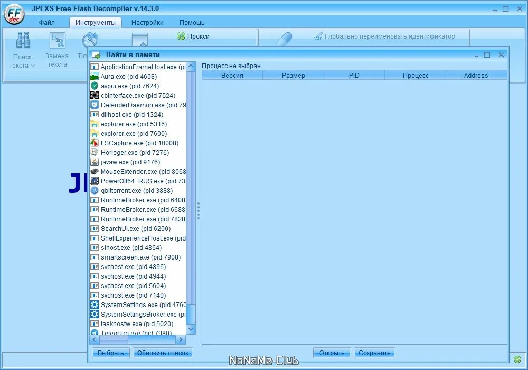Click the Сохранить button

click(374, 353)
